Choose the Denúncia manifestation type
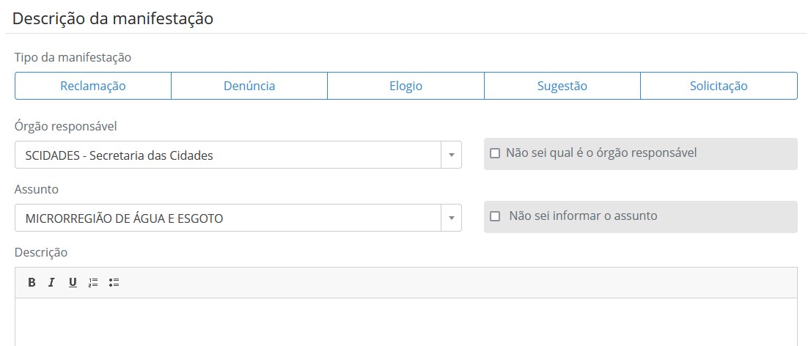 (249, 86)
